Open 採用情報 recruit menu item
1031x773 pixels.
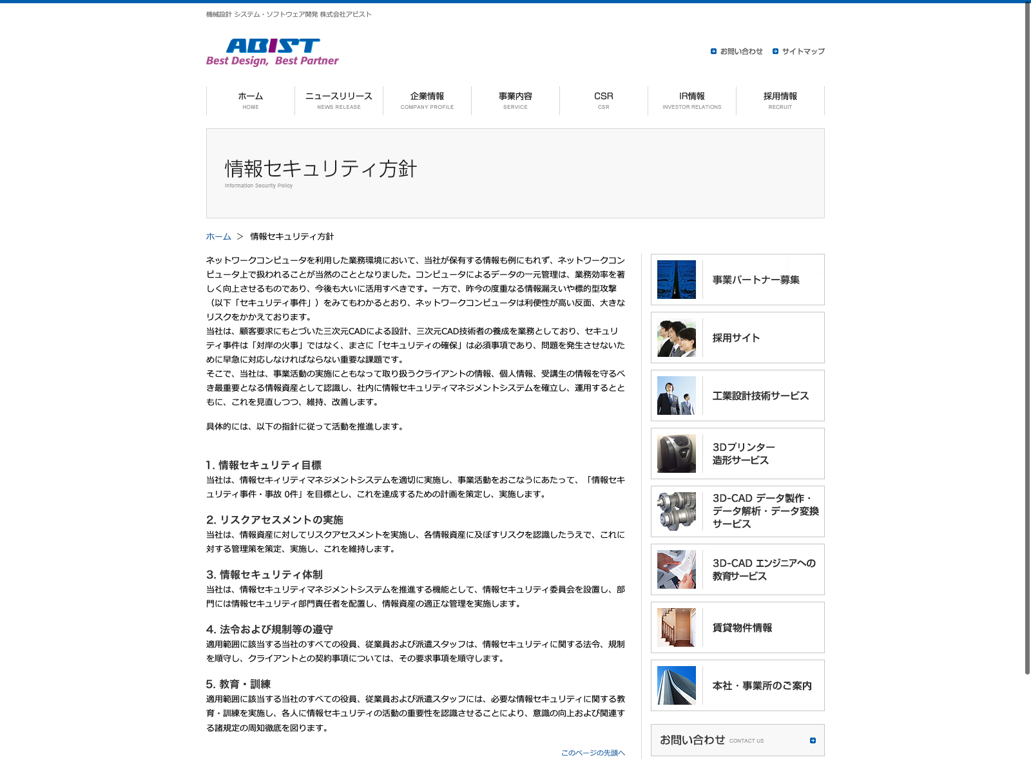780,100
